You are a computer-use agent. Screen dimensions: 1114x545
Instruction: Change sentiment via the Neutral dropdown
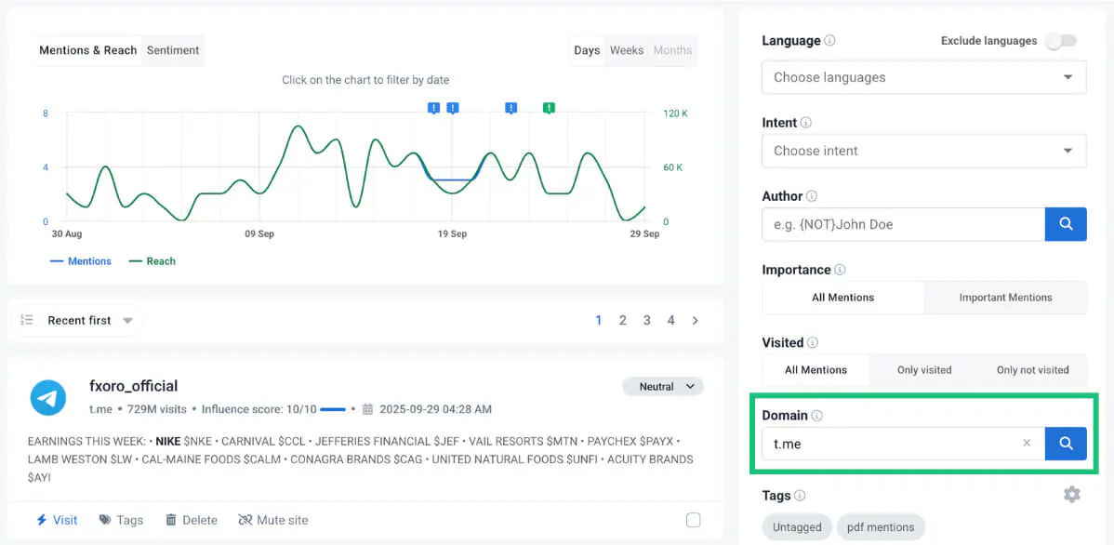tap(663, 386)
